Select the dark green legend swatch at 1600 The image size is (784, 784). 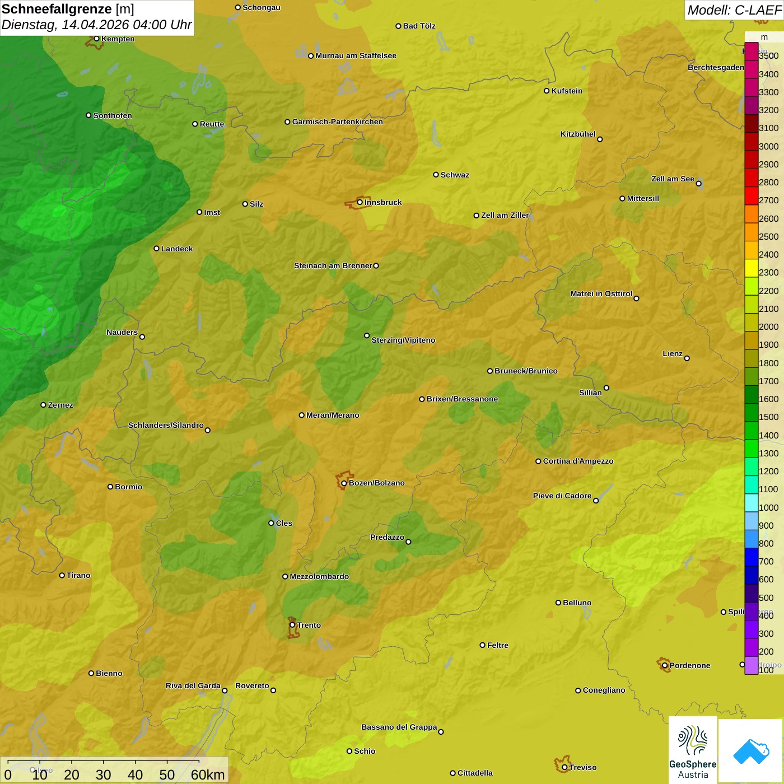pyautogui.click(x=752, y=395)
